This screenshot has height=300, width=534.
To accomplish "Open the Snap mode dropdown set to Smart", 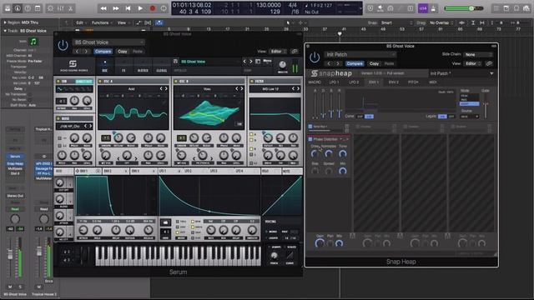I will [x=397, y=22].
